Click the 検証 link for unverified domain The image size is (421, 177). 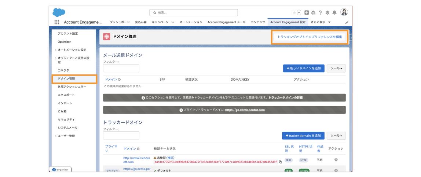click(x=171, y=158)
